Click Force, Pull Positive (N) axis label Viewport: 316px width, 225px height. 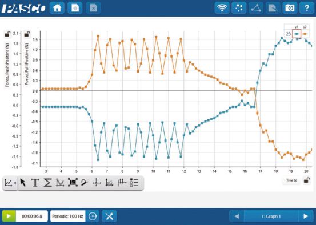(x=27, y=64)
